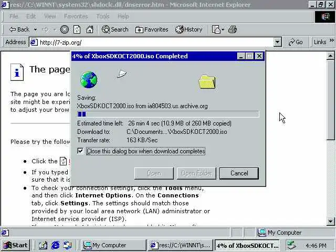Click the Transfer rate 163 KB/Sec text

118,140
